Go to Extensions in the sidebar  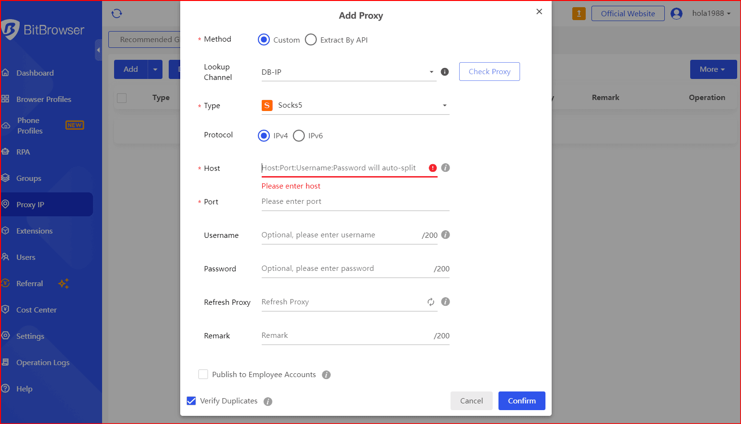click(35, 231)
